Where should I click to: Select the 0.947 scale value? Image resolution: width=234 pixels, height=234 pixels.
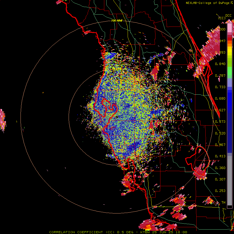point(220,41)
